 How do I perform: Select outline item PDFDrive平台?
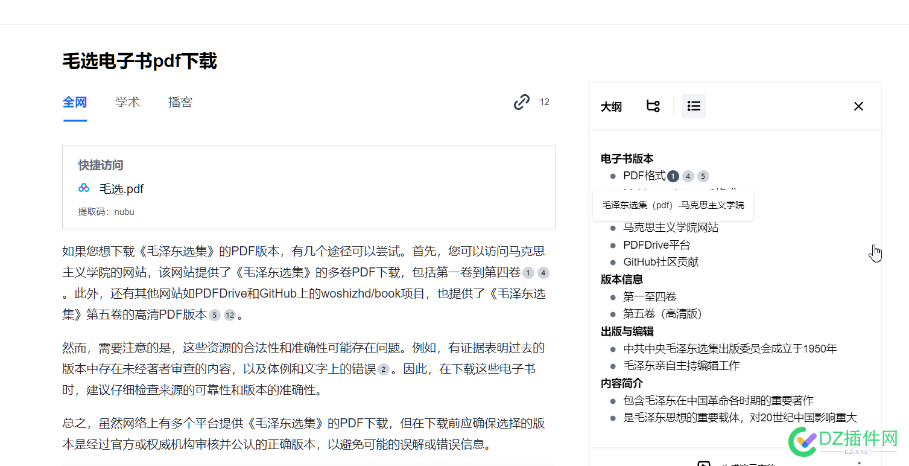[x=656, y=245]
